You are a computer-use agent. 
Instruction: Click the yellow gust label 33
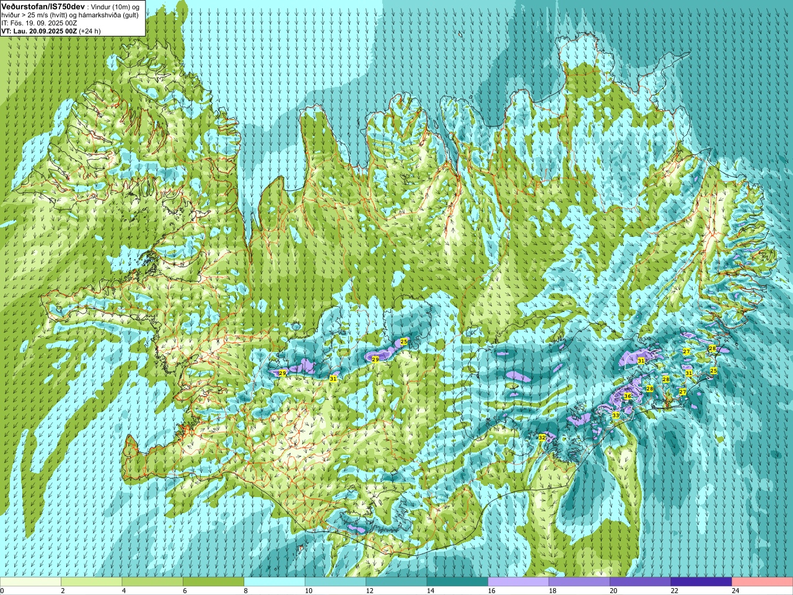(615, 415)
